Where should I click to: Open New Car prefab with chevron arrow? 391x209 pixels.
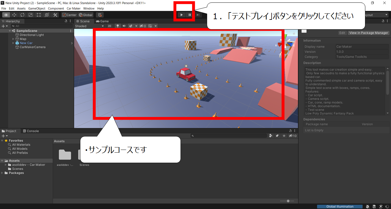tap(72, 43)
